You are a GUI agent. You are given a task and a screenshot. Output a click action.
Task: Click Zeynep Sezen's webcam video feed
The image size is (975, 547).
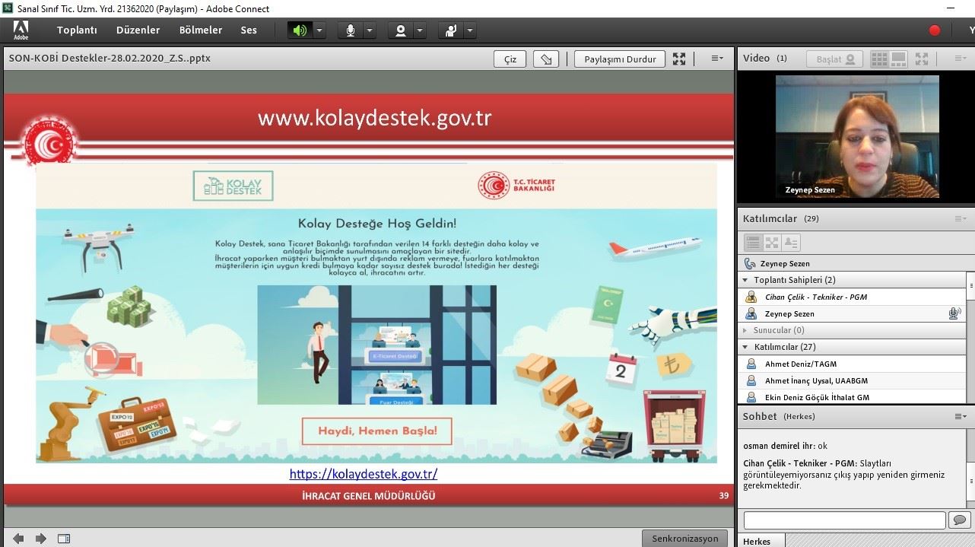857,137
